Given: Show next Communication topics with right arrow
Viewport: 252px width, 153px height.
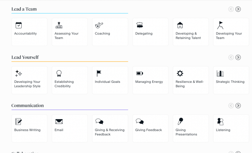Looking at the screenshot, I should pos(238,105).
